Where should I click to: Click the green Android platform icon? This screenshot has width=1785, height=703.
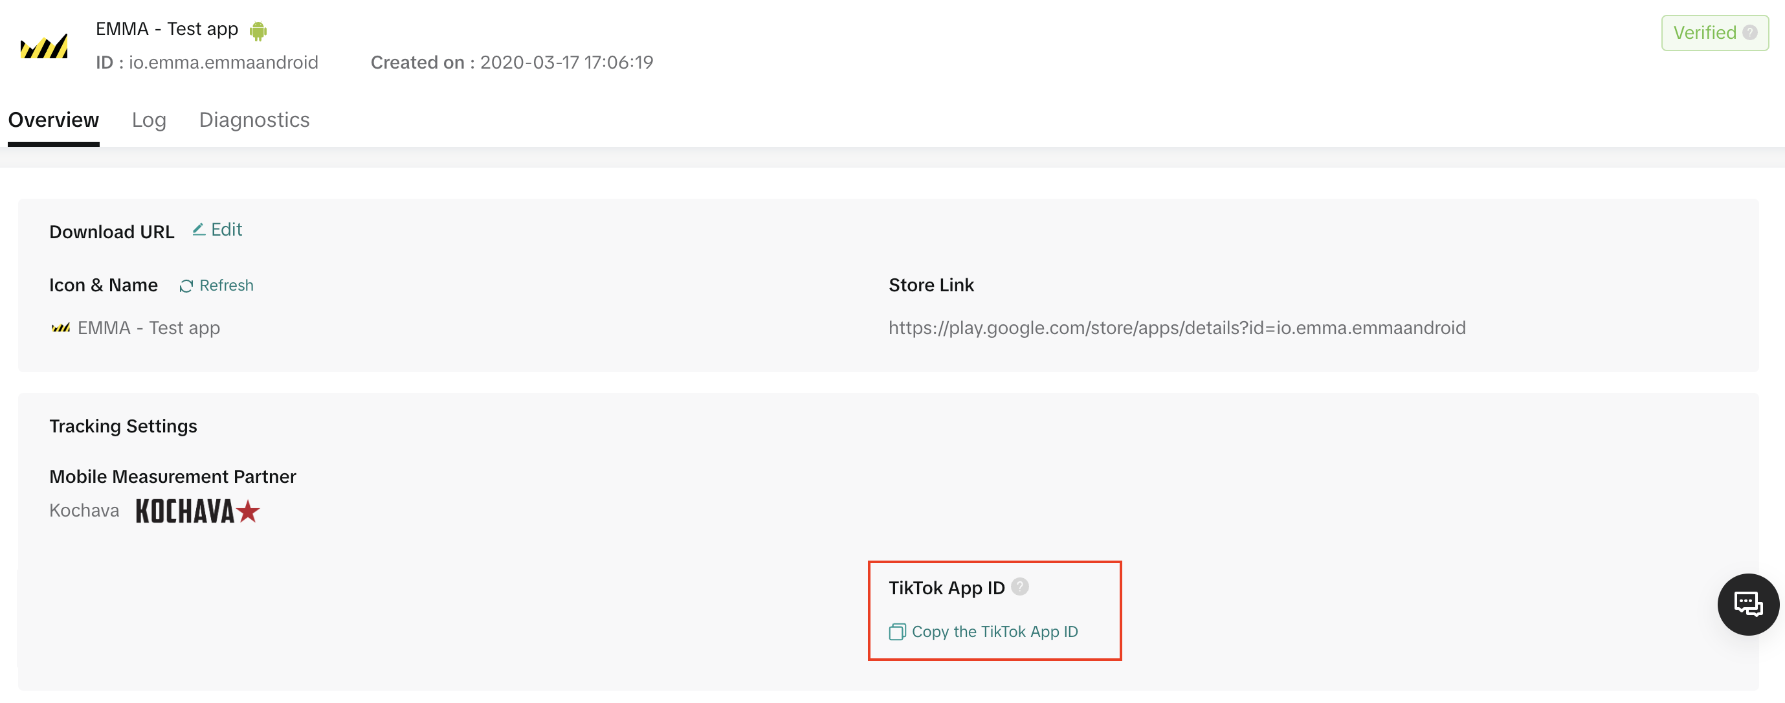[x=258, y=30]
